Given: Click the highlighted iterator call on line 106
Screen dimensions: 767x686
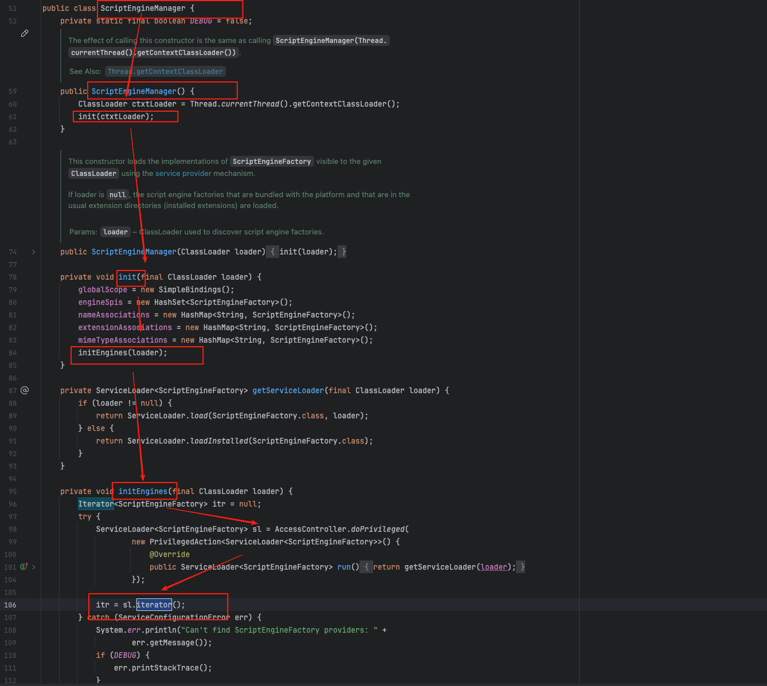Looking at the screenshot, I should tap(154, 605).
